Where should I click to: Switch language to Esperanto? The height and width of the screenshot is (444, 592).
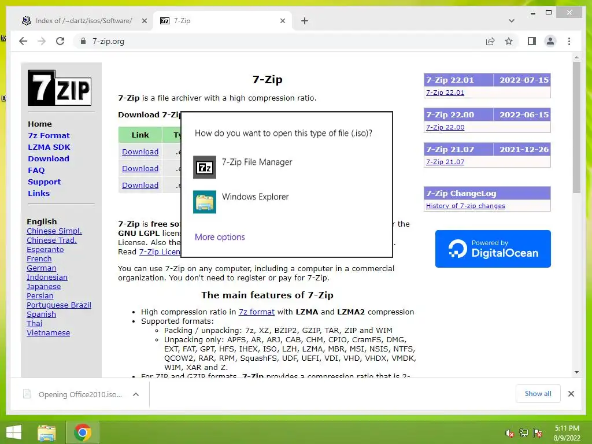pyautogui.click(x=45, y=250)
